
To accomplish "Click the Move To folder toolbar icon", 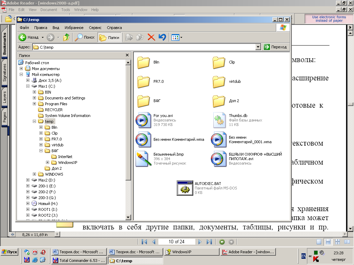I will [129, 37].
